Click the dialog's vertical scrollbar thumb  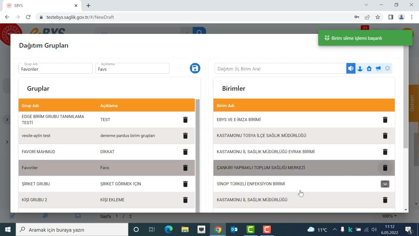(406, 96)
